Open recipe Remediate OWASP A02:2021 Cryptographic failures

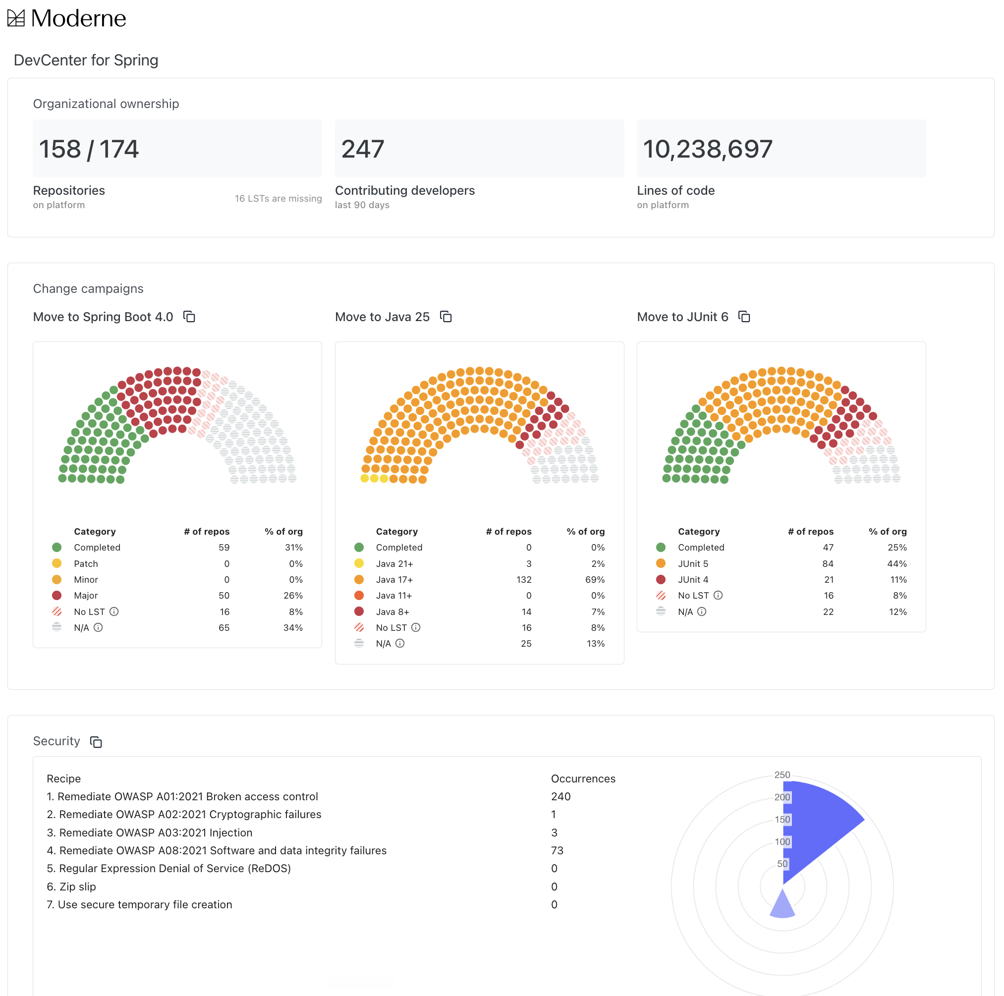coord(184,814)
